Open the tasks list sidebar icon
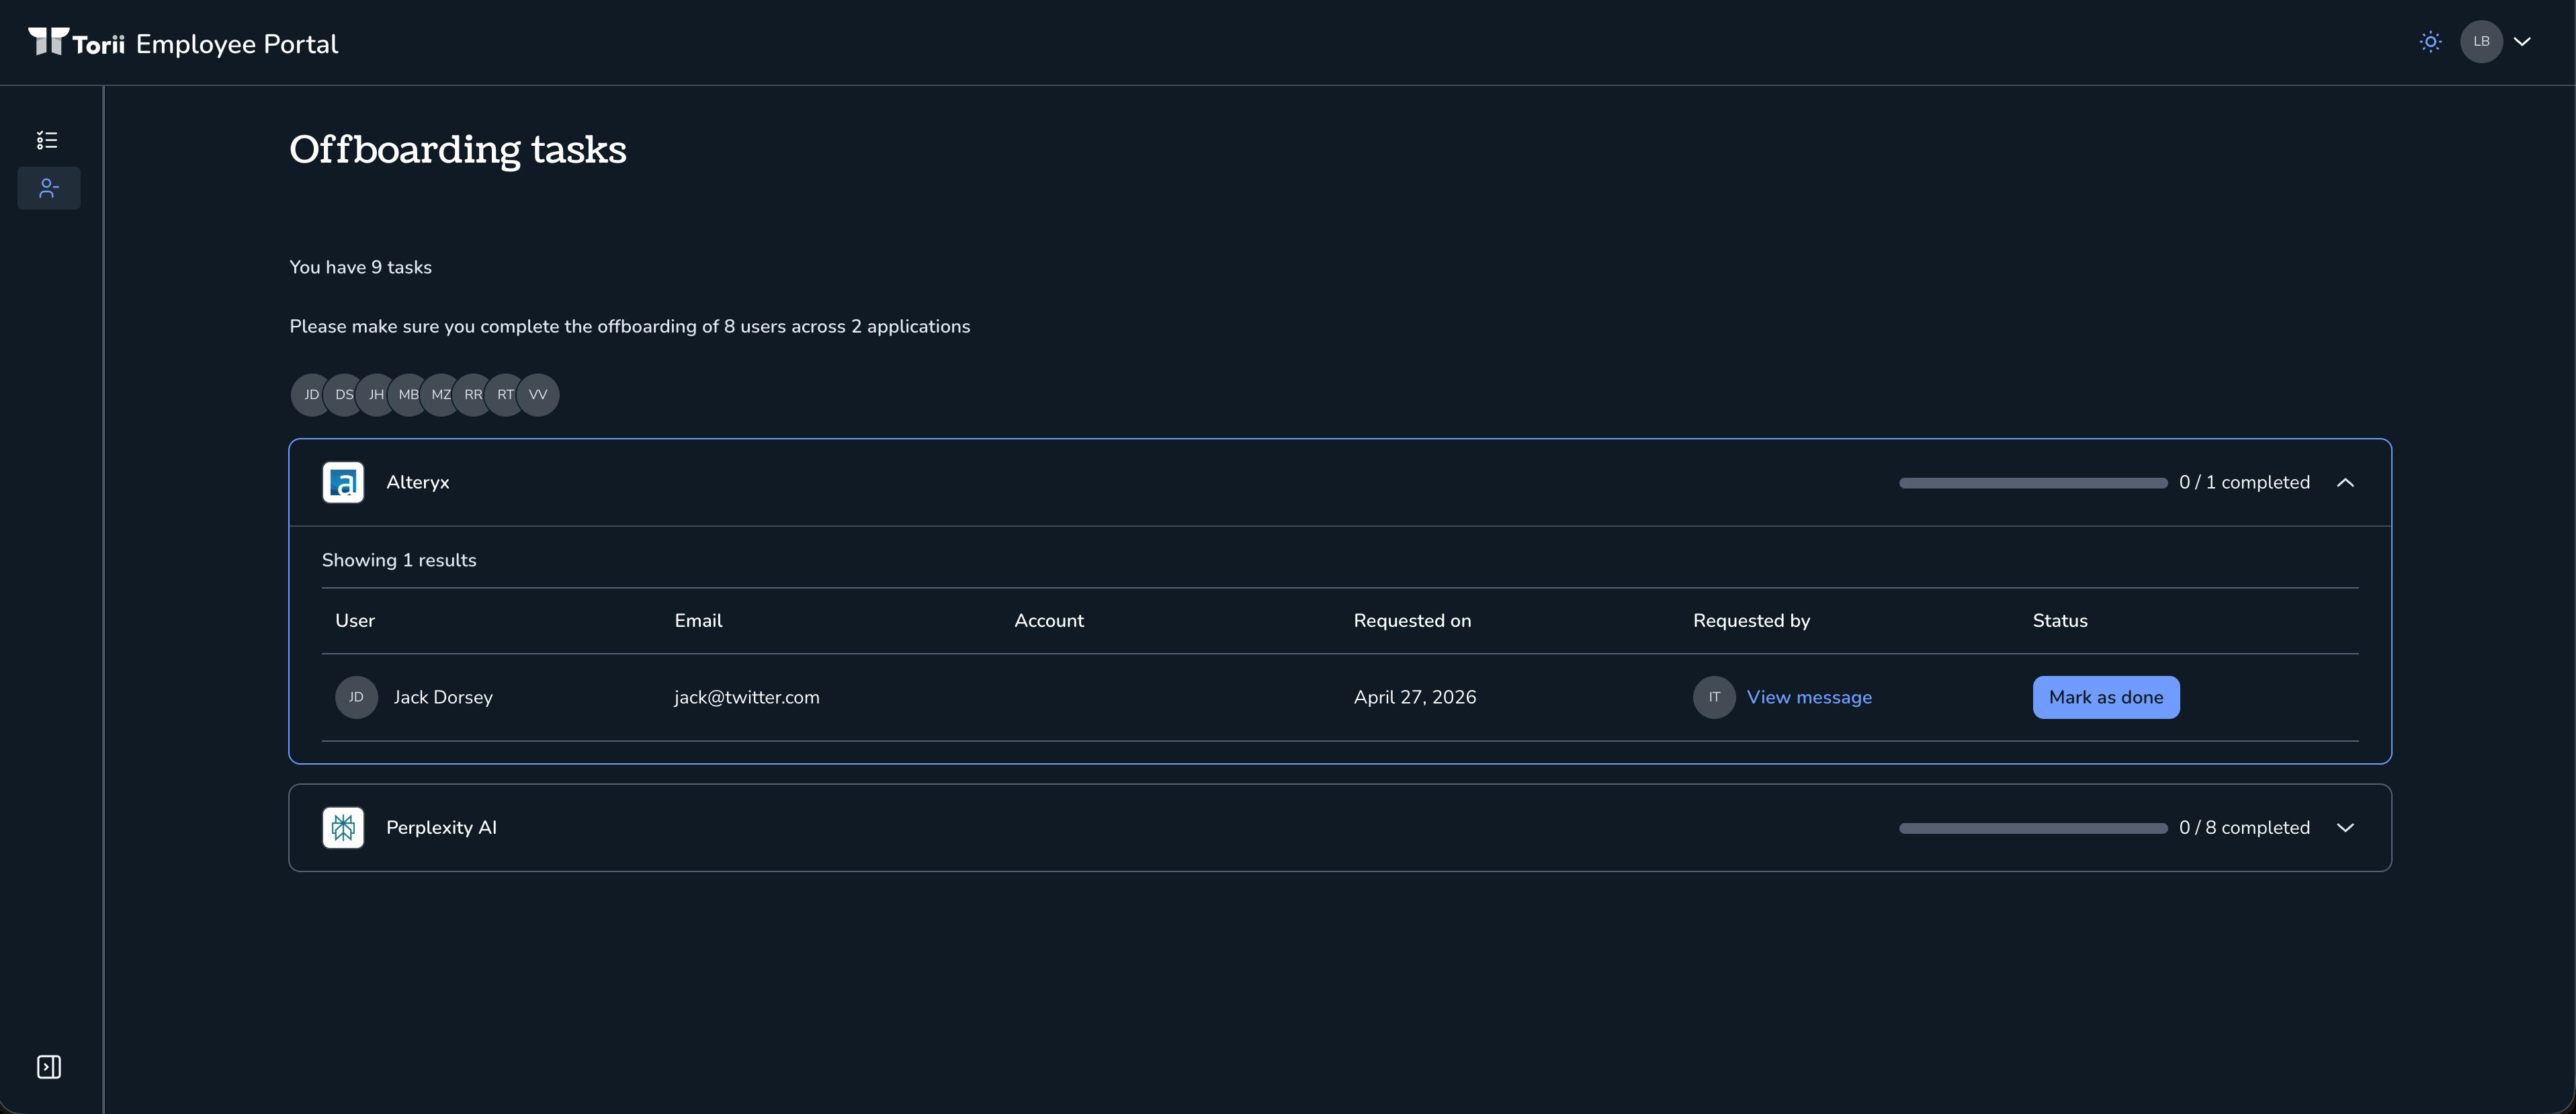Viewport: 2576px width, 1114px height. 47,140
